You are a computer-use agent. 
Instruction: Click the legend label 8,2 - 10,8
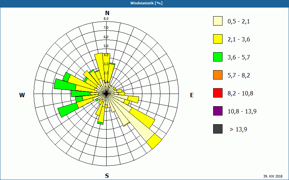click(240, 94)
